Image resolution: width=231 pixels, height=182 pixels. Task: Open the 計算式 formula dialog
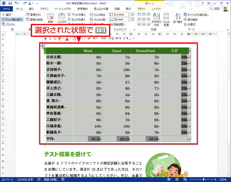pos(189,24)
